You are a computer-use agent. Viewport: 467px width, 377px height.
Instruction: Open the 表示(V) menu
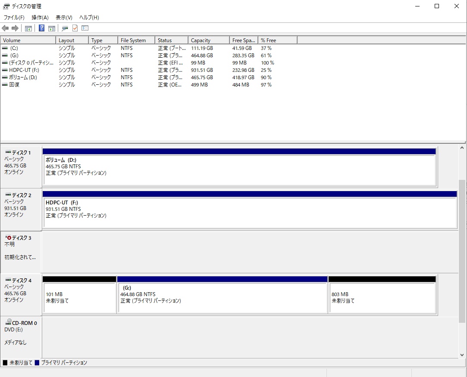point(64,18)
